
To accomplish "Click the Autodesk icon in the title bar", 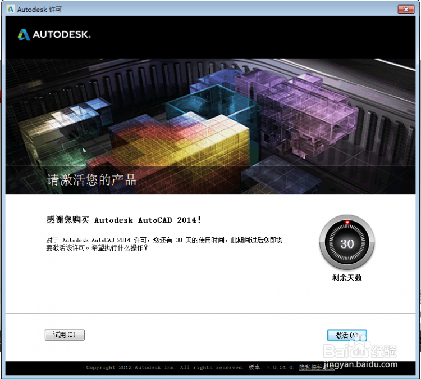I will [11, 10].
